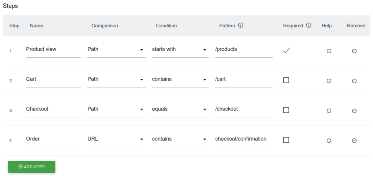Click the Cart step name field
The image size is (373, 176).
[x=53, y=79]
